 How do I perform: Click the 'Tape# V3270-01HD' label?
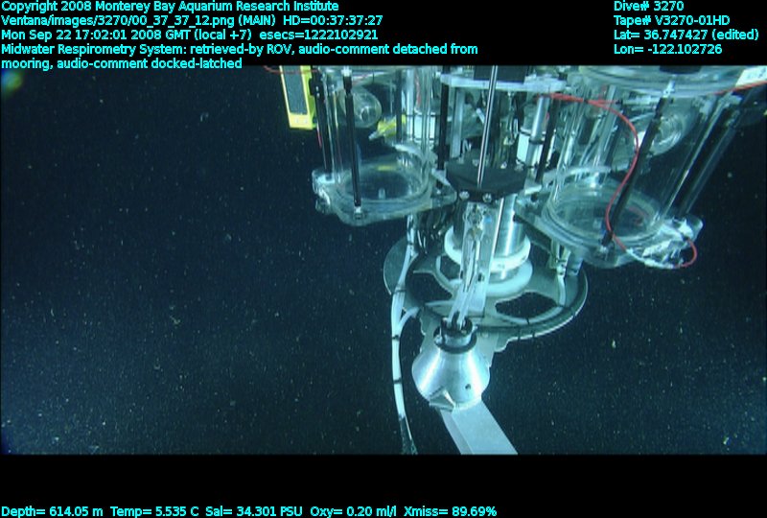click(671, 20)
